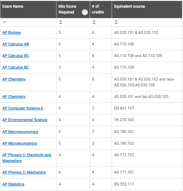
Task: Open the AP Computer Science A link
Action: [23, 108]
